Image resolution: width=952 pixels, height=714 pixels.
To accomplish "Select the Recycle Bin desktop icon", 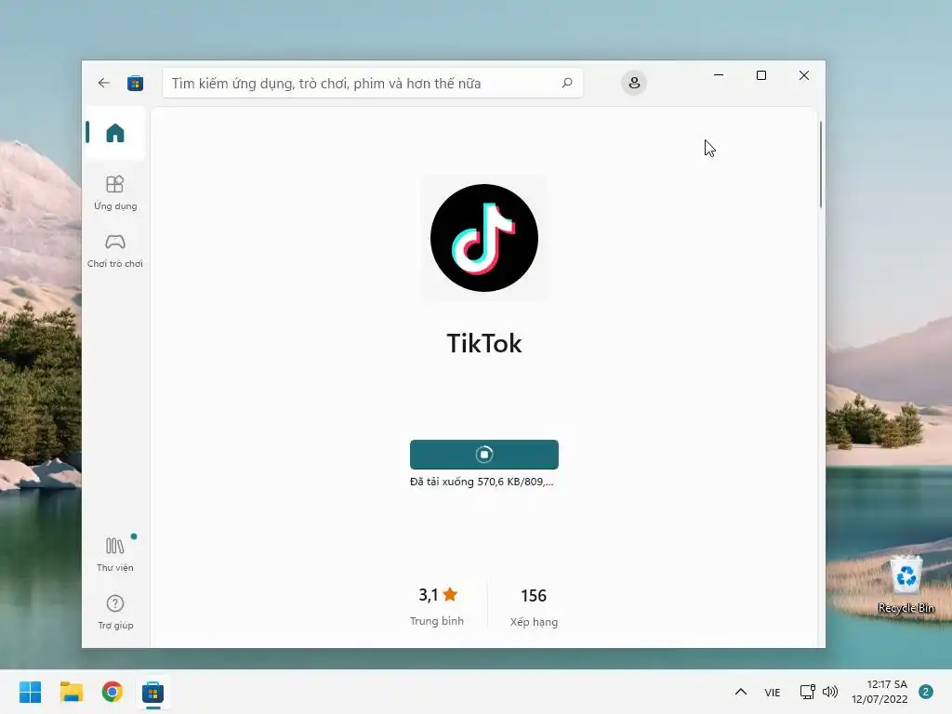I will pos(906,584).
